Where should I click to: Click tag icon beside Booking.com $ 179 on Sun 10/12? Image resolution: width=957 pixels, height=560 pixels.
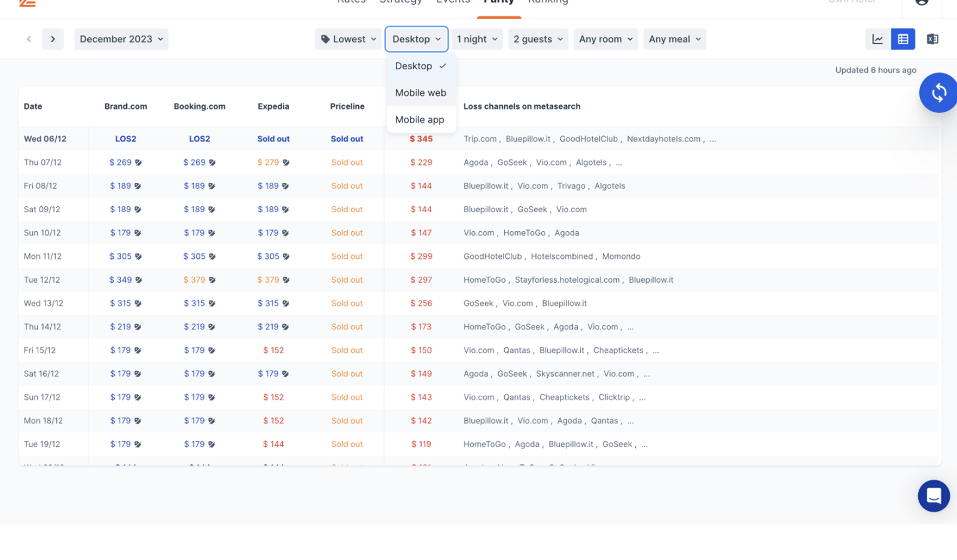[212, 233]
